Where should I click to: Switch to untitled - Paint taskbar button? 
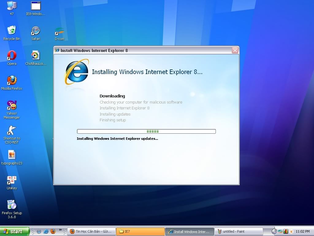(239, 231)
